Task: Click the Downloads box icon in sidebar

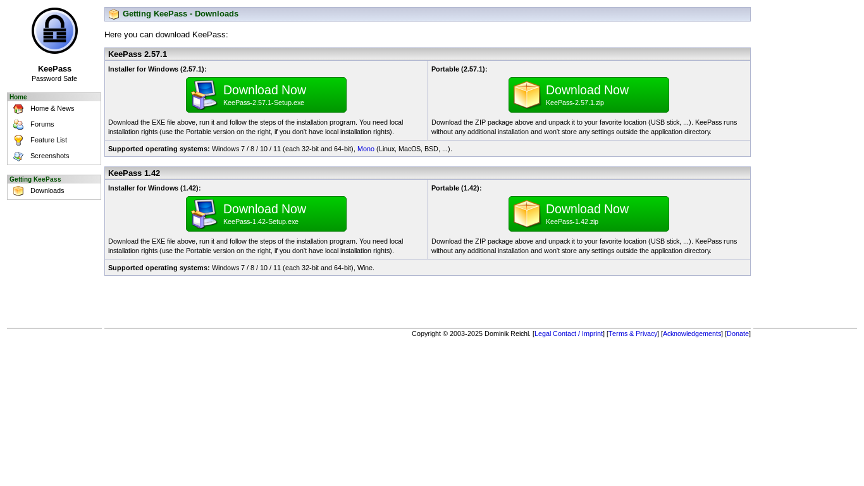Action: coord(18,191)
